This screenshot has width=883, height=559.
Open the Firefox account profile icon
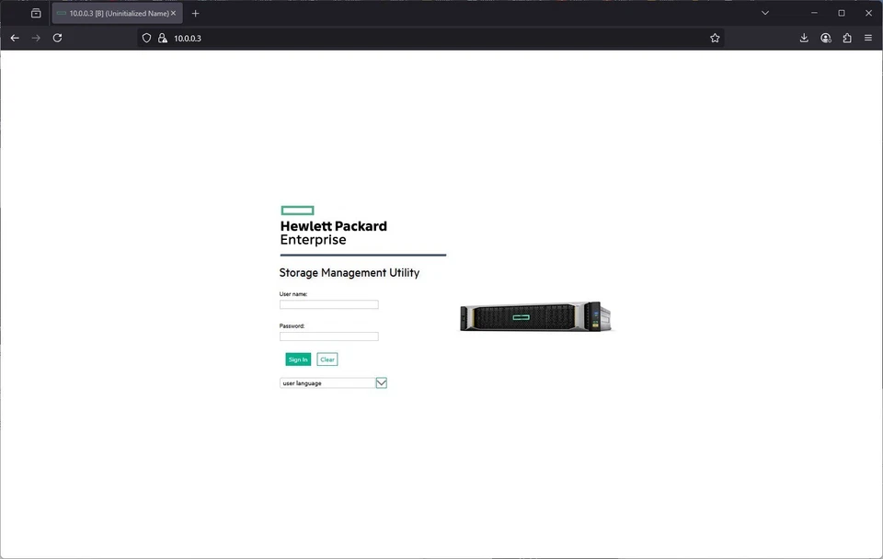click(x=825, y=38)
